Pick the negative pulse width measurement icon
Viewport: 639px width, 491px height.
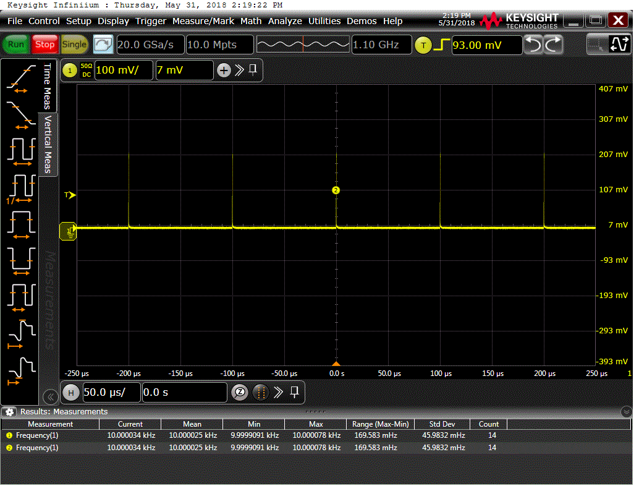(21, 260)
